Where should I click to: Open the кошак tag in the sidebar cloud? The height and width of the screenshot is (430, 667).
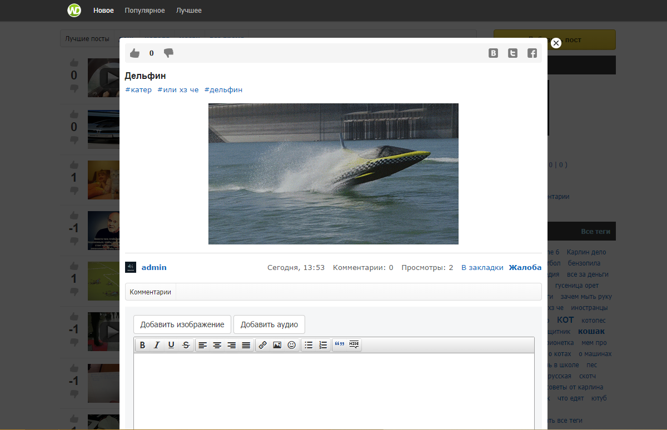pyautogui.click(x=591, y=331)
